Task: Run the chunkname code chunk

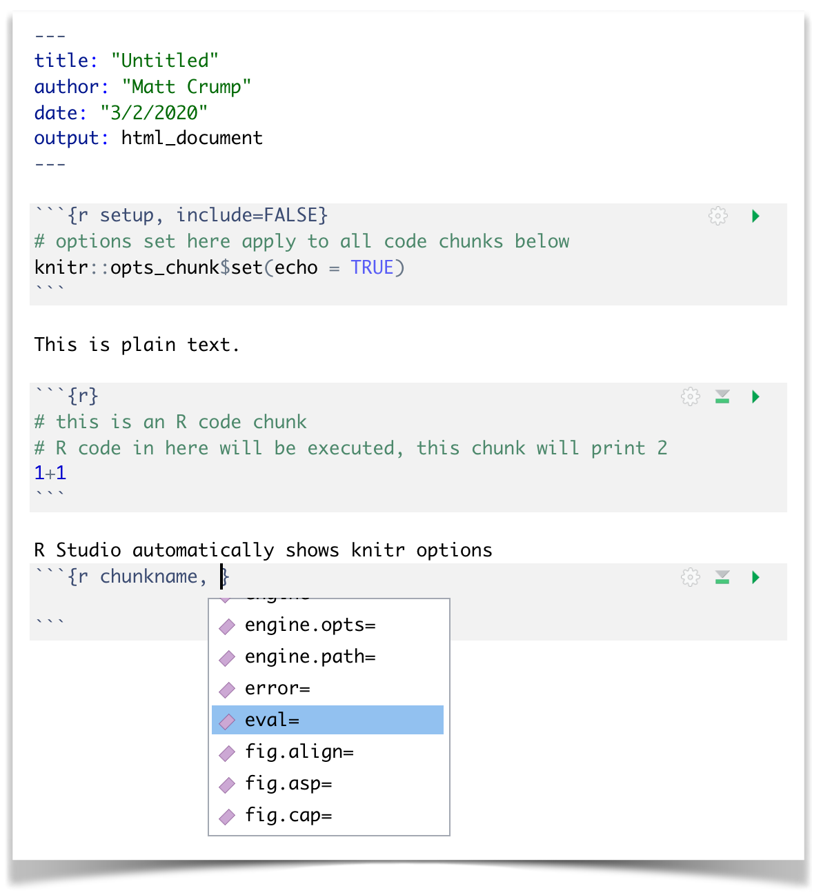Action: [755, 577]
